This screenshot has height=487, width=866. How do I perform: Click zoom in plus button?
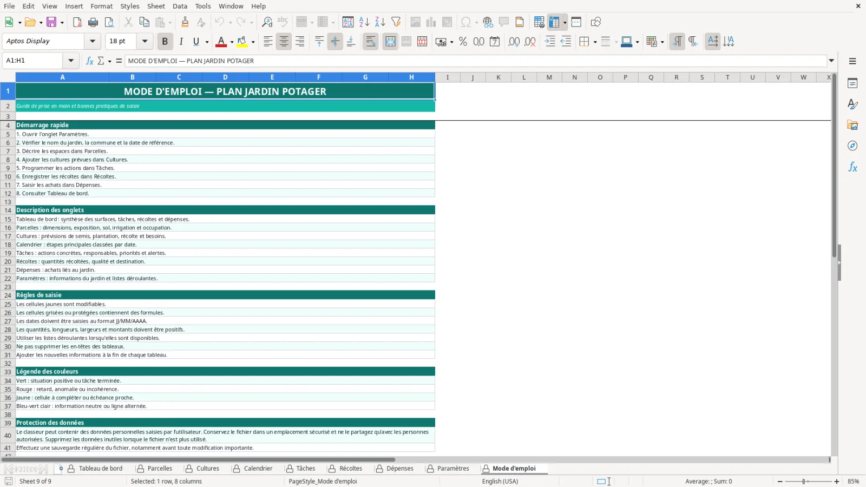tap(837, 481)
